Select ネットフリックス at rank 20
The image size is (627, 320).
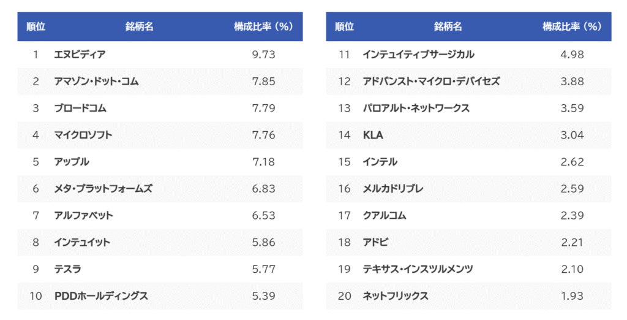395,296
